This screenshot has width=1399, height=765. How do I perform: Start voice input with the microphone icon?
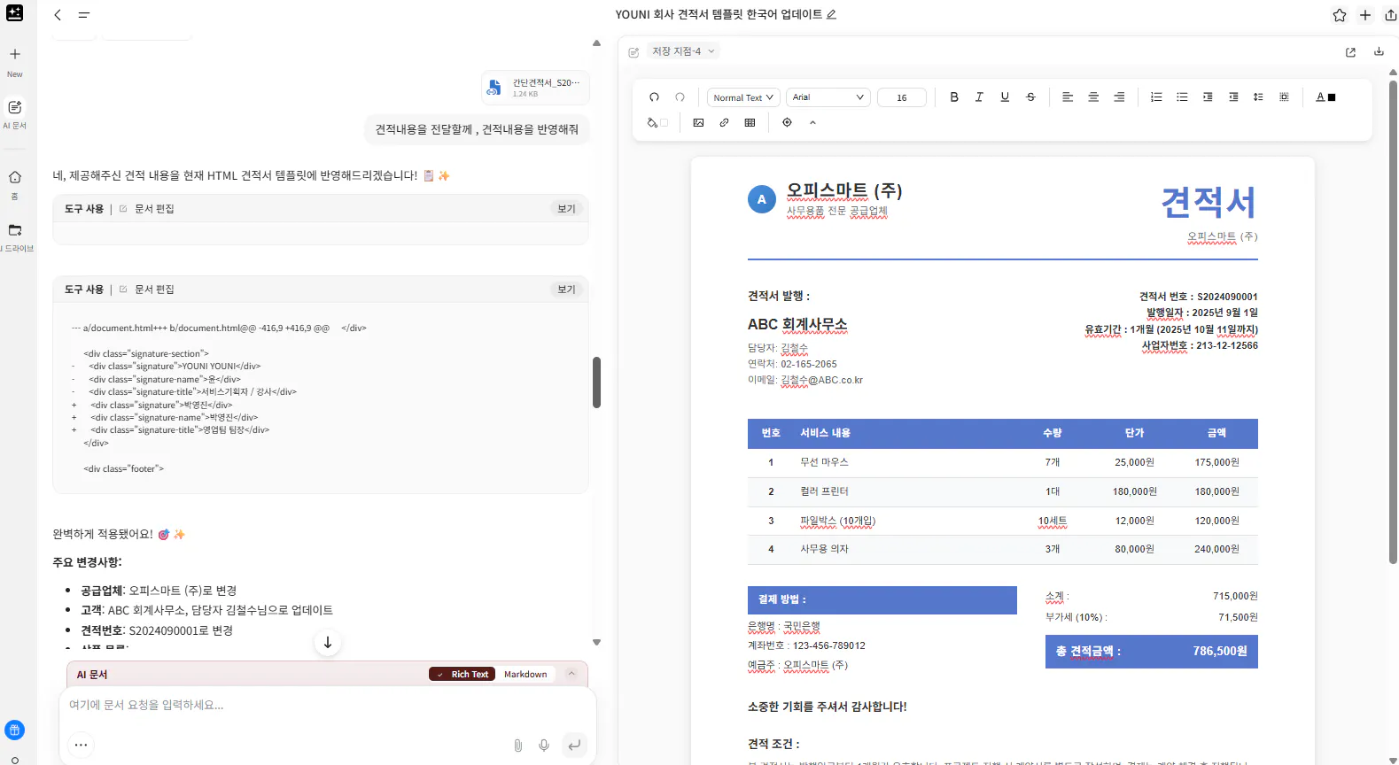click(x=544, y=746)
